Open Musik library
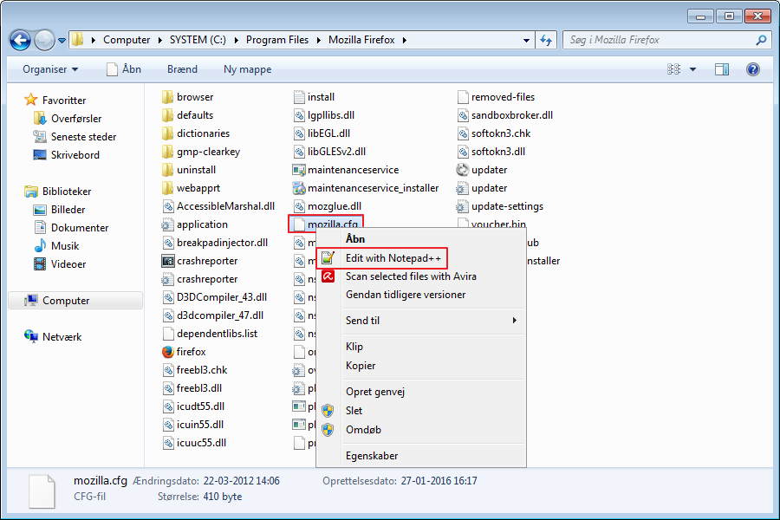Image resolution: width=780 pixels, height=520 pixels. 56,246
